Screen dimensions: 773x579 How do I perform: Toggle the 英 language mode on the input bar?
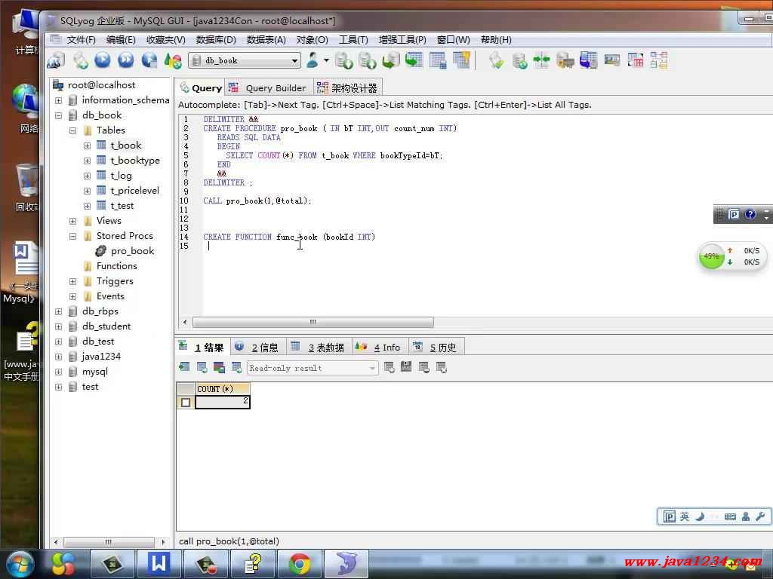click(x=684, y=516)
